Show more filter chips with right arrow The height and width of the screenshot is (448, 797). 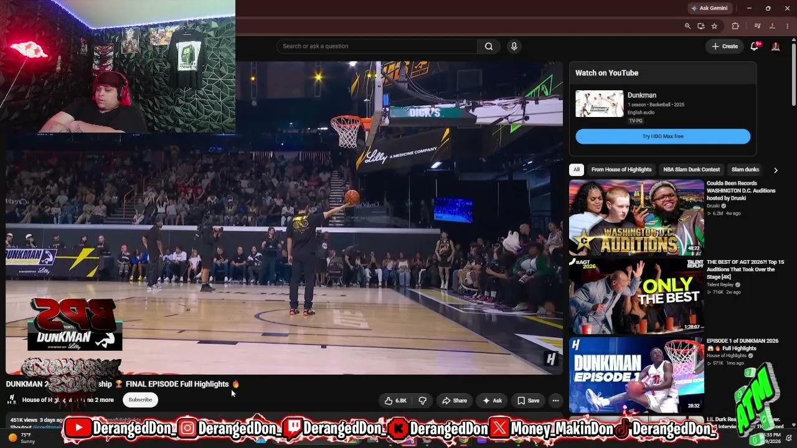pyautogui.click(x=775, y=170)
